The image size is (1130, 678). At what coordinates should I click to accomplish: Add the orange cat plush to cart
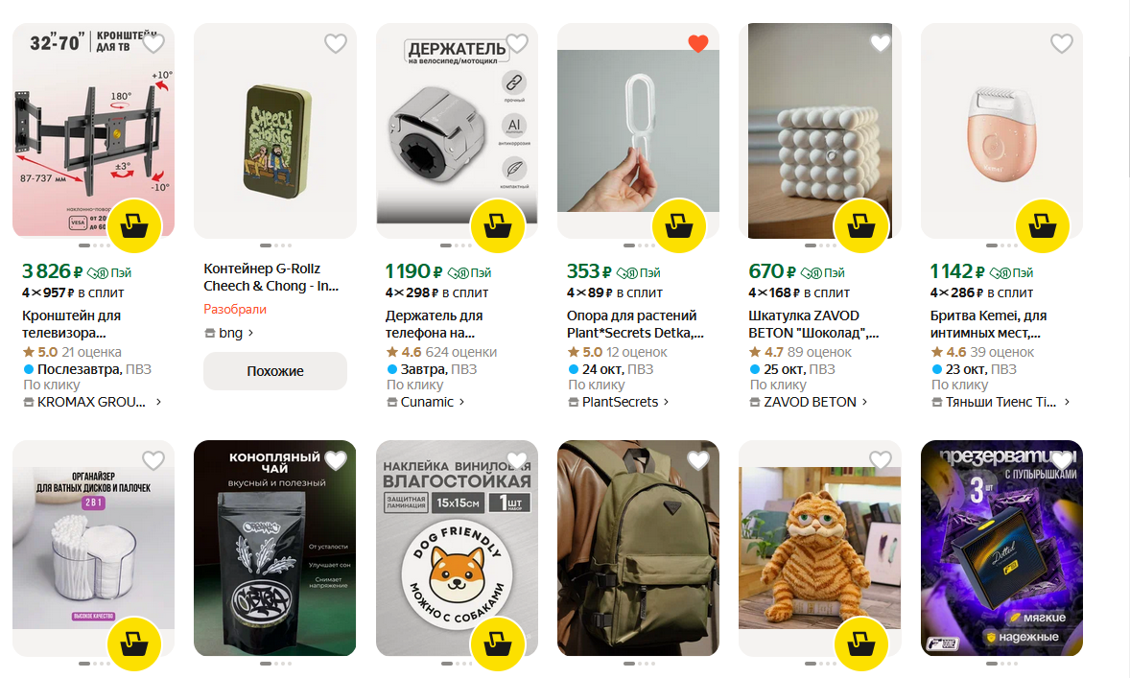point(861,643)
